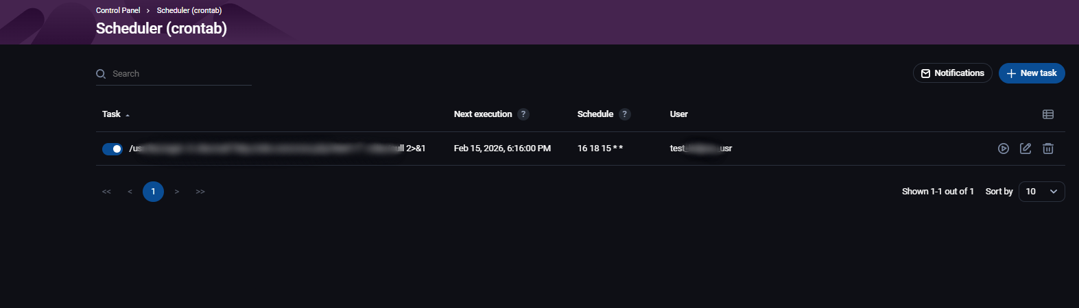Image resolution: width=1079 pixels, height=308 pixels.
Task: Focus the Search input field
Action: coord(178,74)
